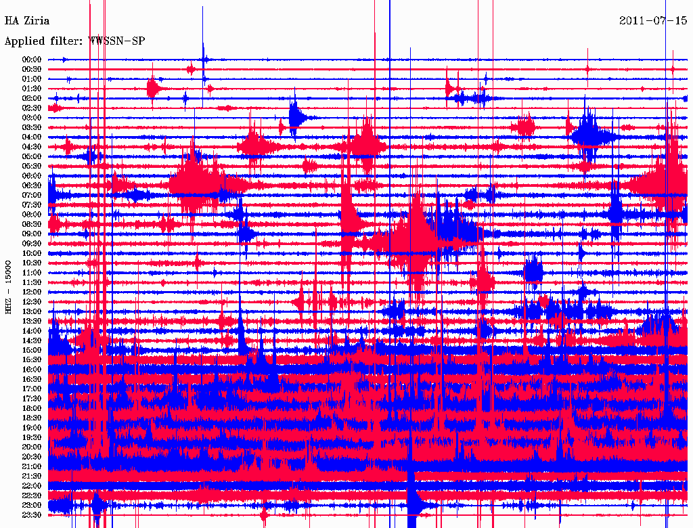Select the 22:00 time label
This screenshot has height=528, width=693.
click(32, 485)
